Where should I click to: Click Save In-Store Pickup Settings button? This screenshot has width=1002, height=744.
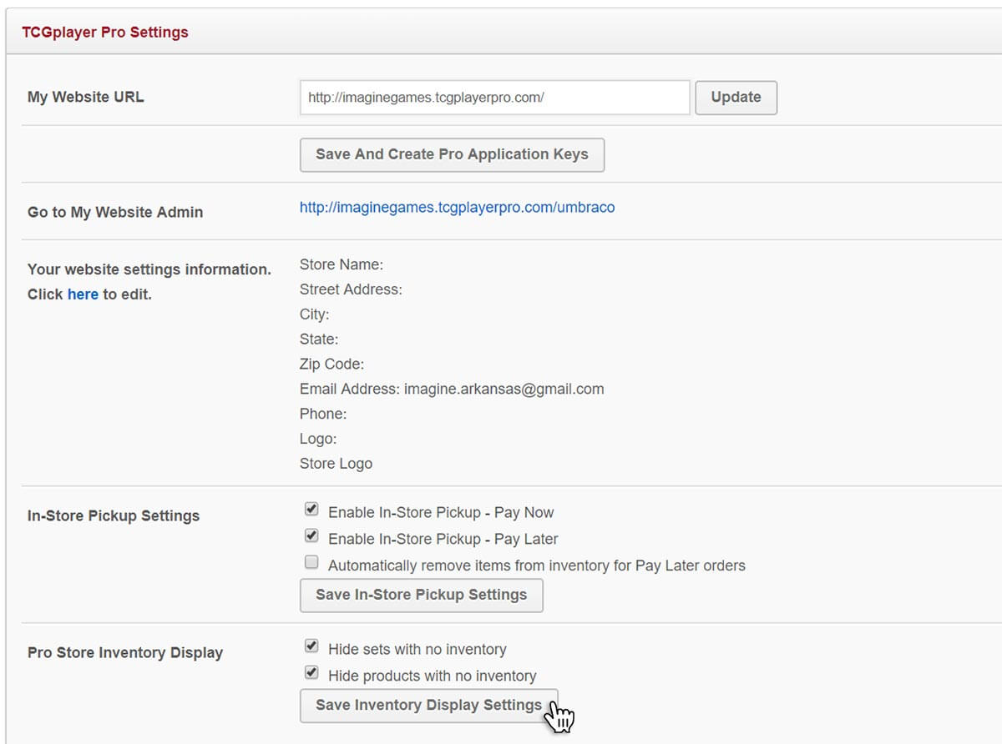(x=421, y=596)
